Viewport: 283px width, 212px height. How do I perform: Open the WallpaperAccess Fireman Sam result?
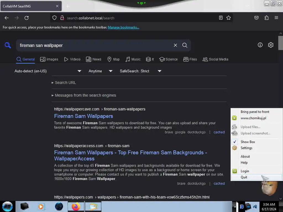(130, 156)
